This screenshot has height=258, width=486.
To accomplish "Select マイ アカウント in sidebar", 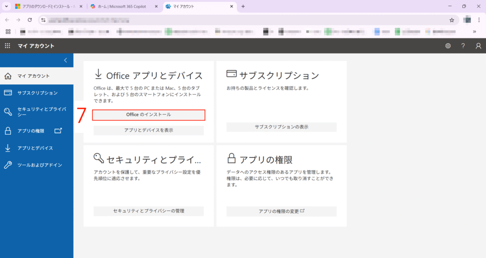I will click(x=37, y=76).
